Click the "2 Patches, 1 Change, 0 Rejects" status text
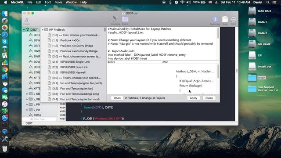Viewport: 281px width, 158px height. 145,98
